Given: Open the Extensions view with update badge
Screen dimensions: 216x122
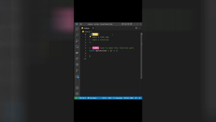Looking at the screenshot, I should 77,77.
